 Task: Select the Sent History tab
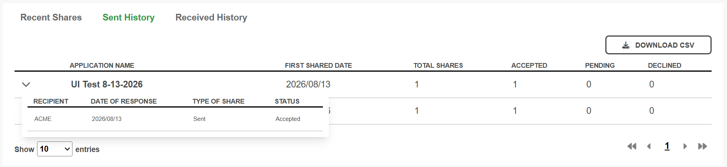click(128, 17)
